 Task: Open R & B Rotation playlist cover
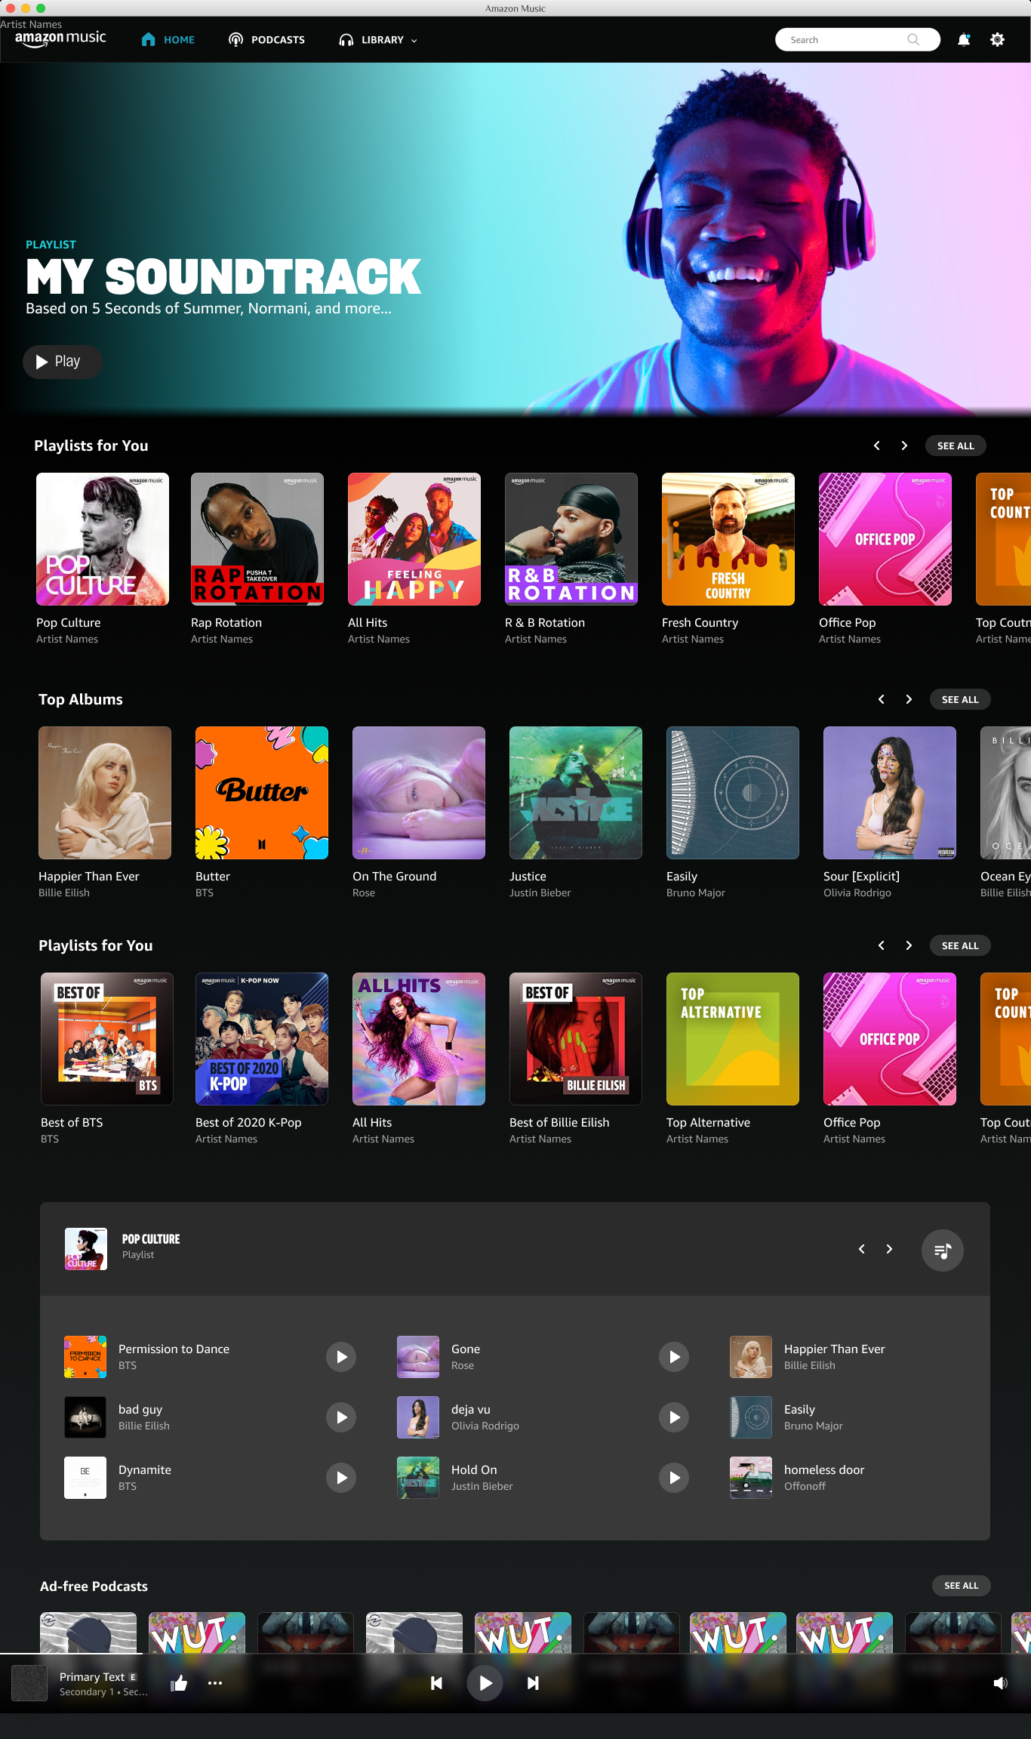point(571,539)
